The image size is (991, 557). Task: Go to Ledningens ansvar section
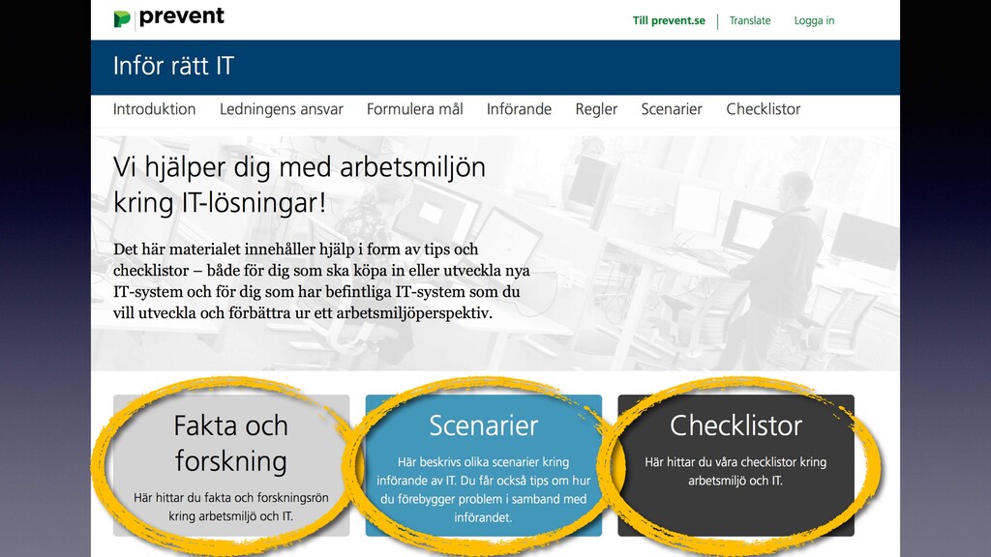[x=282, y=109]
